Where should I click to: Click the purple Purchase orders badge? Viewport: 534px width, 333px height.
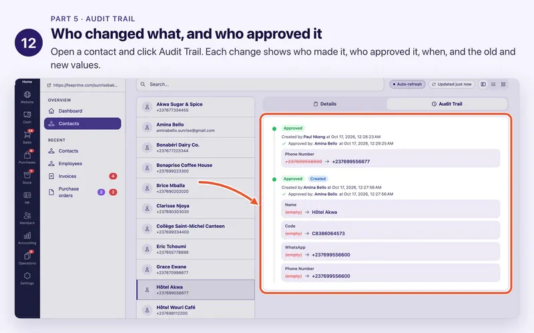coord(101,192)
